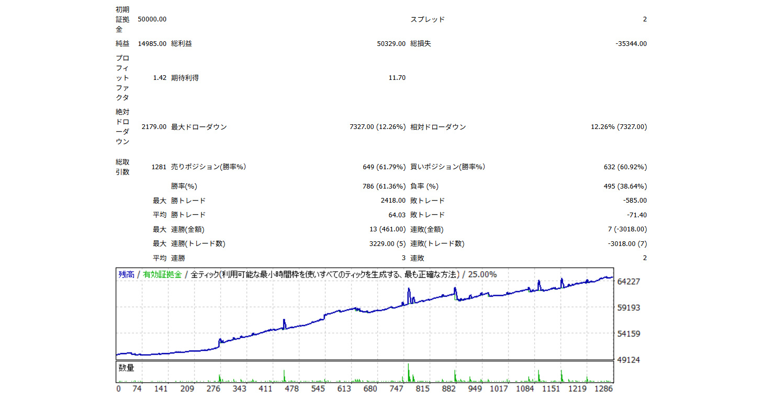Select the 総損失 label
Image resolution: width=764 pixels, height=398 pixels.
421,44
